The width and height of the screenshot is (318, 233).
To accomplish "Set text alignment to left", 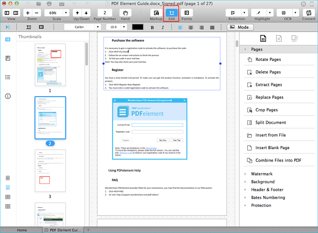I will (x=180, y=27).
